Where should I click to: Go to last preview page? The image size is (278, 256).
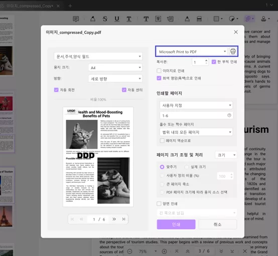pyautogui.click(x=123, y=219)
